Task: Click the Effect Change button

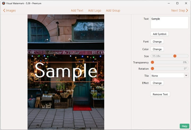Action: [x=157, y=83]
